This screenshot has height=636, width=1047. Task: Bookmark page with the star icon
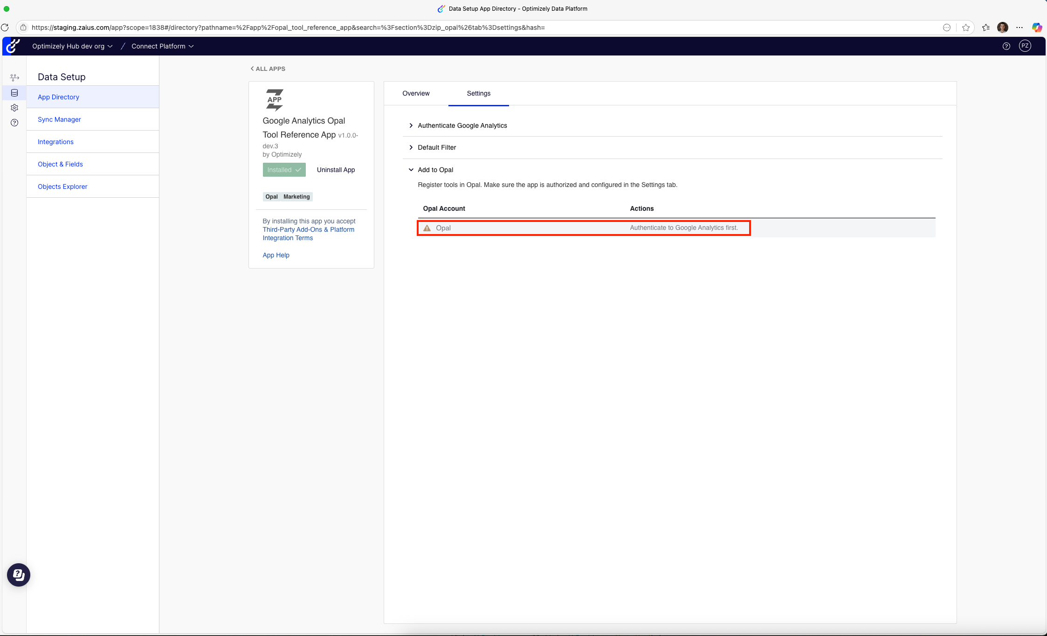966,28
